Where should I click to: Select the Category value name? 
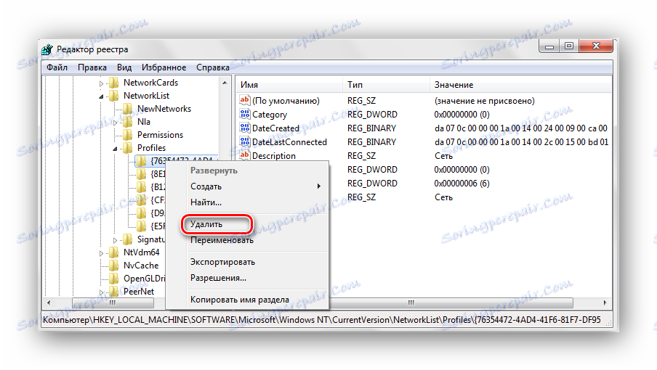[x=270, y=115]
